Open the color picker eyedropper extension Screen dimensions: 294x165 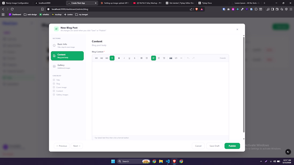coord(242,9)
